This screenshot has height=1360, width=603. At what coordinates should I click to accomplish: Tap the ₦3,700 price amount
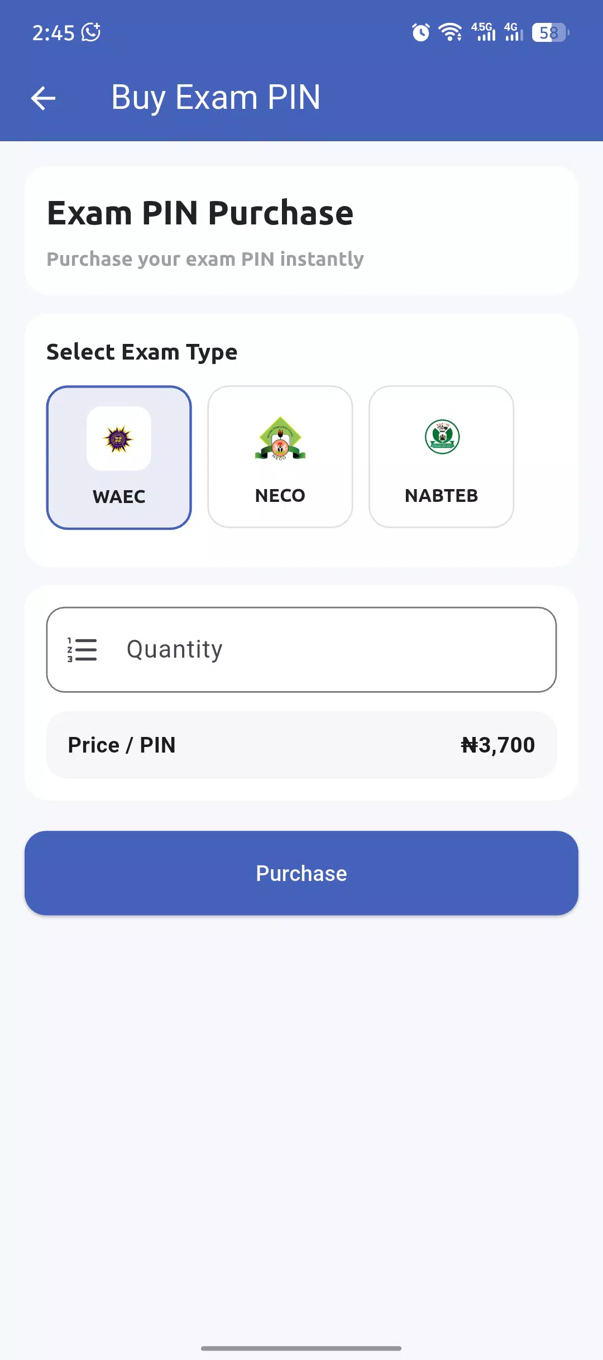point(498,745)
